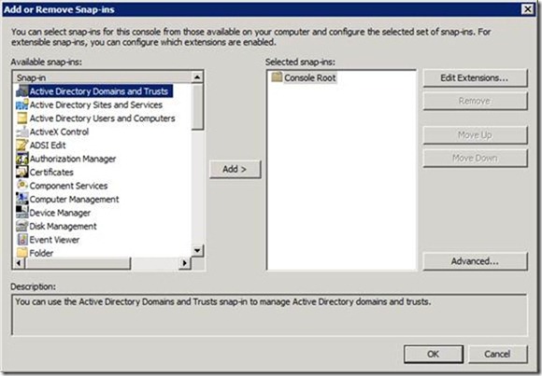542x376 pixels.
Task: Select Console Root in selected snap-ins
Action: click(309, 77)
